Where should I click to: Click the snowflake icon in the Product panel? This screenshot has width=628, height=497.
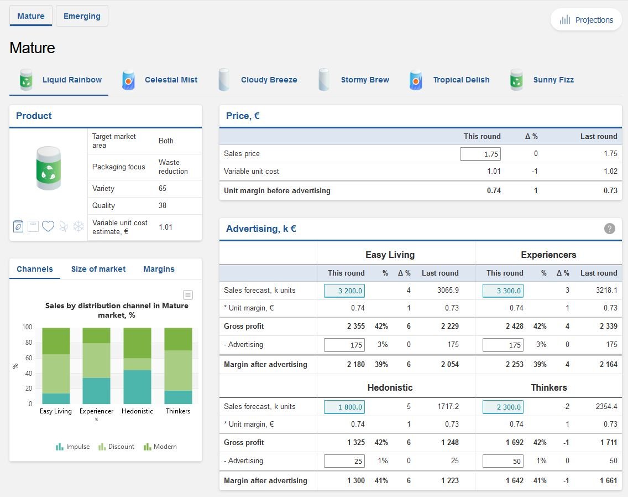[x=78, y=226]
